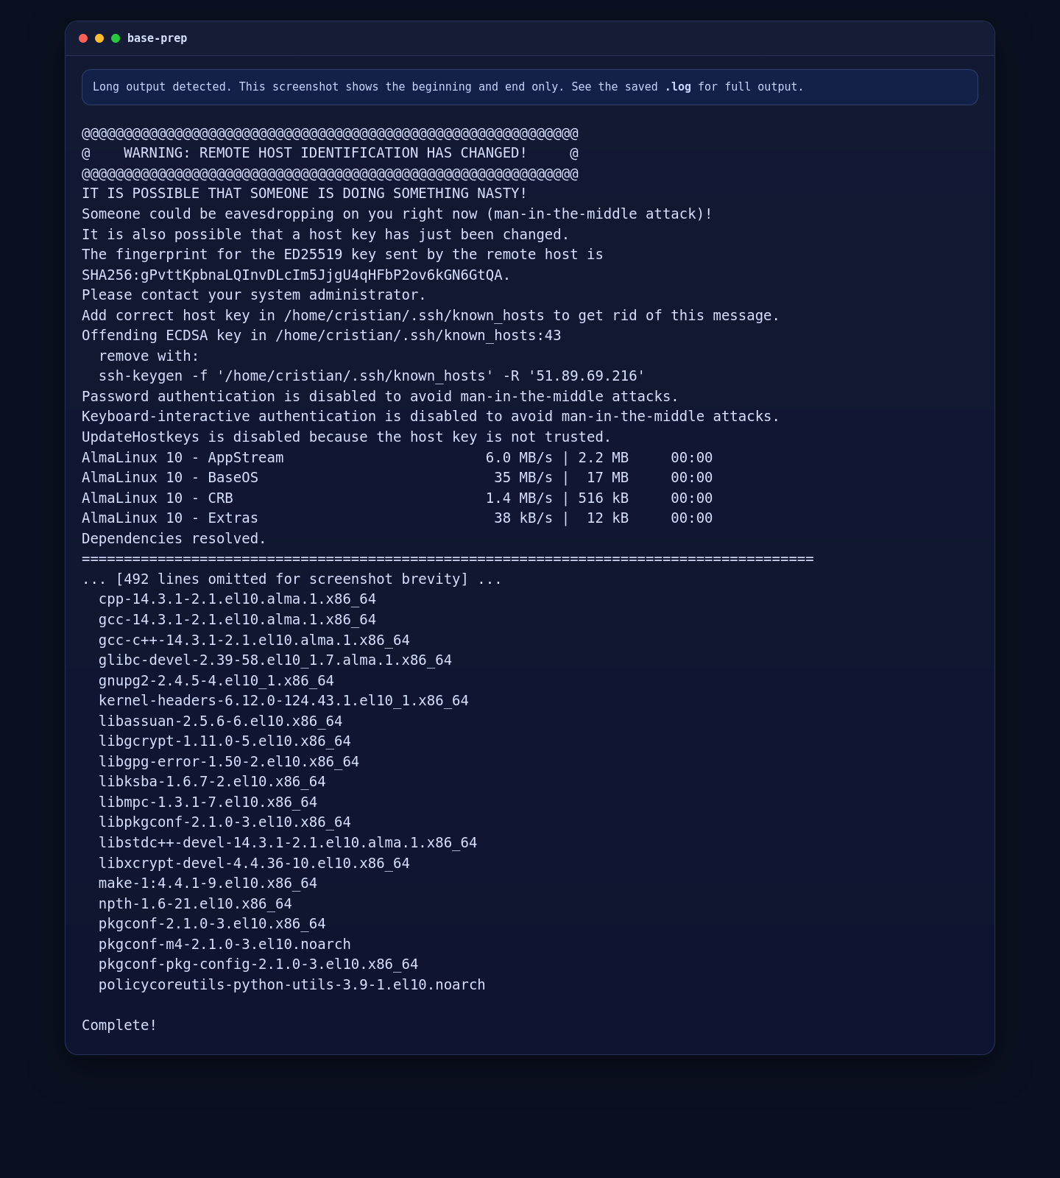
Task: Click the 'Please contact your system administrator' line
Action: click(x=254, y=295)
